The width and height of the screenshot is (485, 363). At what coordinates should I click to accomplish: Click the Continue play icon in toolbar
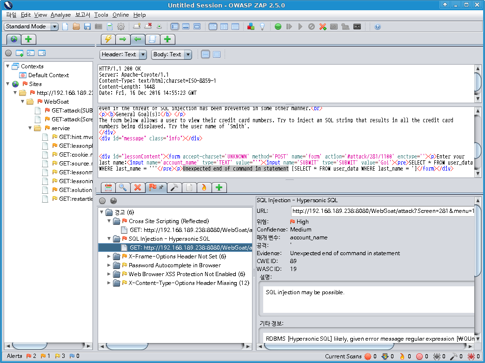[300, 26]
